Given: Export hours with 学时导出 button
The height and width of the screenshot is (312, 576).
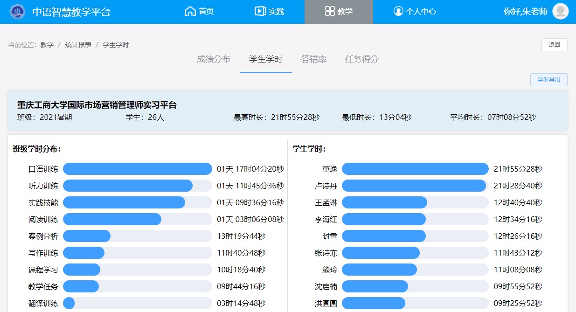Looking at the screenshot, I should (548, 80).
